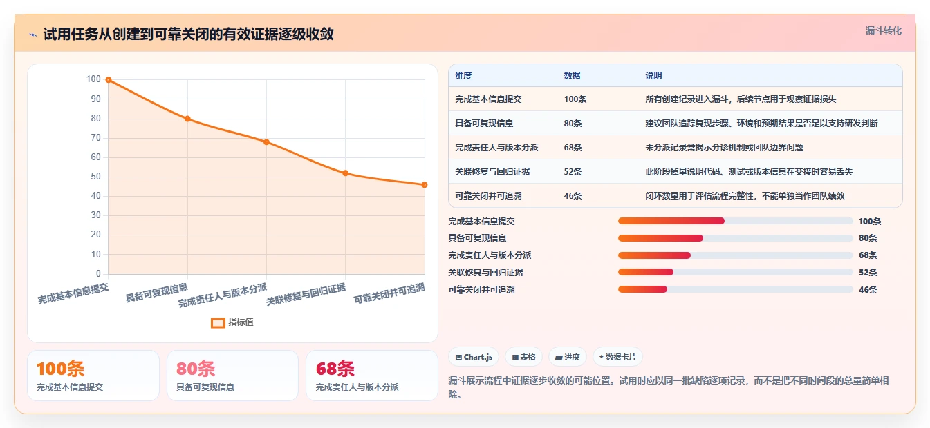The height and width of the screenshot is (428, 930).
Task: Click the description starting with 未分派记录常揭示
Action: coord(724,148)
